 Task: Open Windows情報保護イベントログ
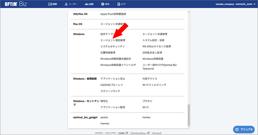118,65
